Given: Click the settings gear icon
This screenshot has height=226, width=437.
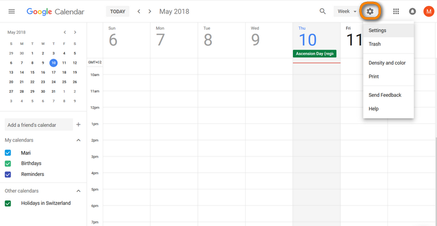Looking at the screenshot, I should [370, 11].
